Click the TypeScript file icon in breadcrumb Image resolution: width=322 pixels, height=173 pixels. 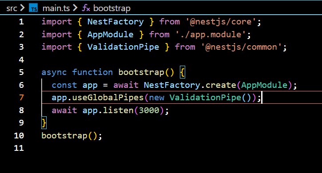[33, 8]
